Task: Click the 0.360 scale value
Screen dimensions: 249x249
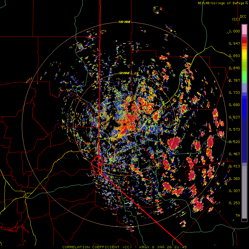Action: pos(234,179)
